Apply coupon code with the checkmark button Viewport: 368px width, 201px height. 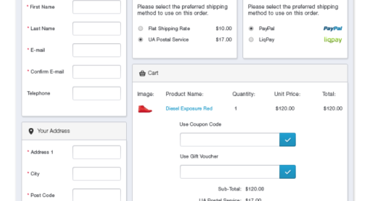tap(288, 140)
